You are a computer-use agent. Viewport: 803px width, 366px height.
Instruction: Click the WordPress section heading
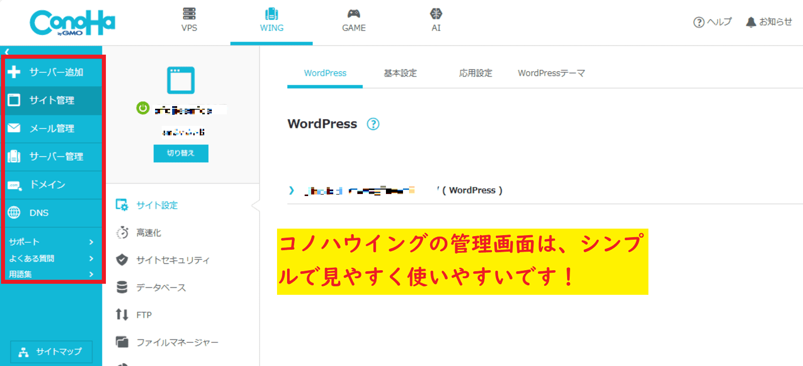(322, 124)
